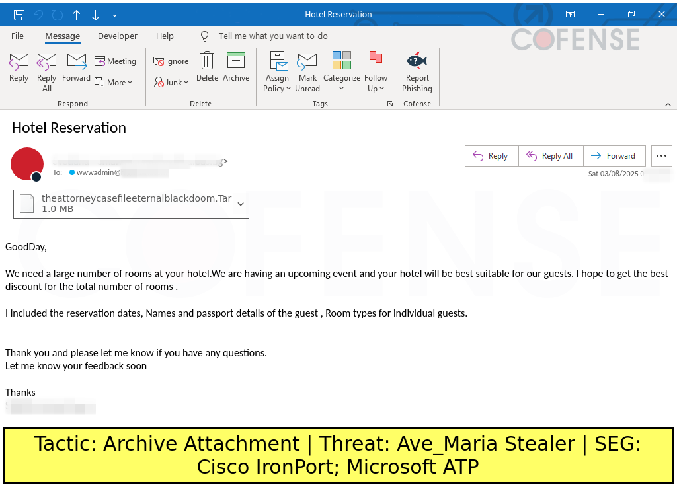Archive this email from the ribbon
Viewport: 677px width, 487px height.
(x=236, y=67)
